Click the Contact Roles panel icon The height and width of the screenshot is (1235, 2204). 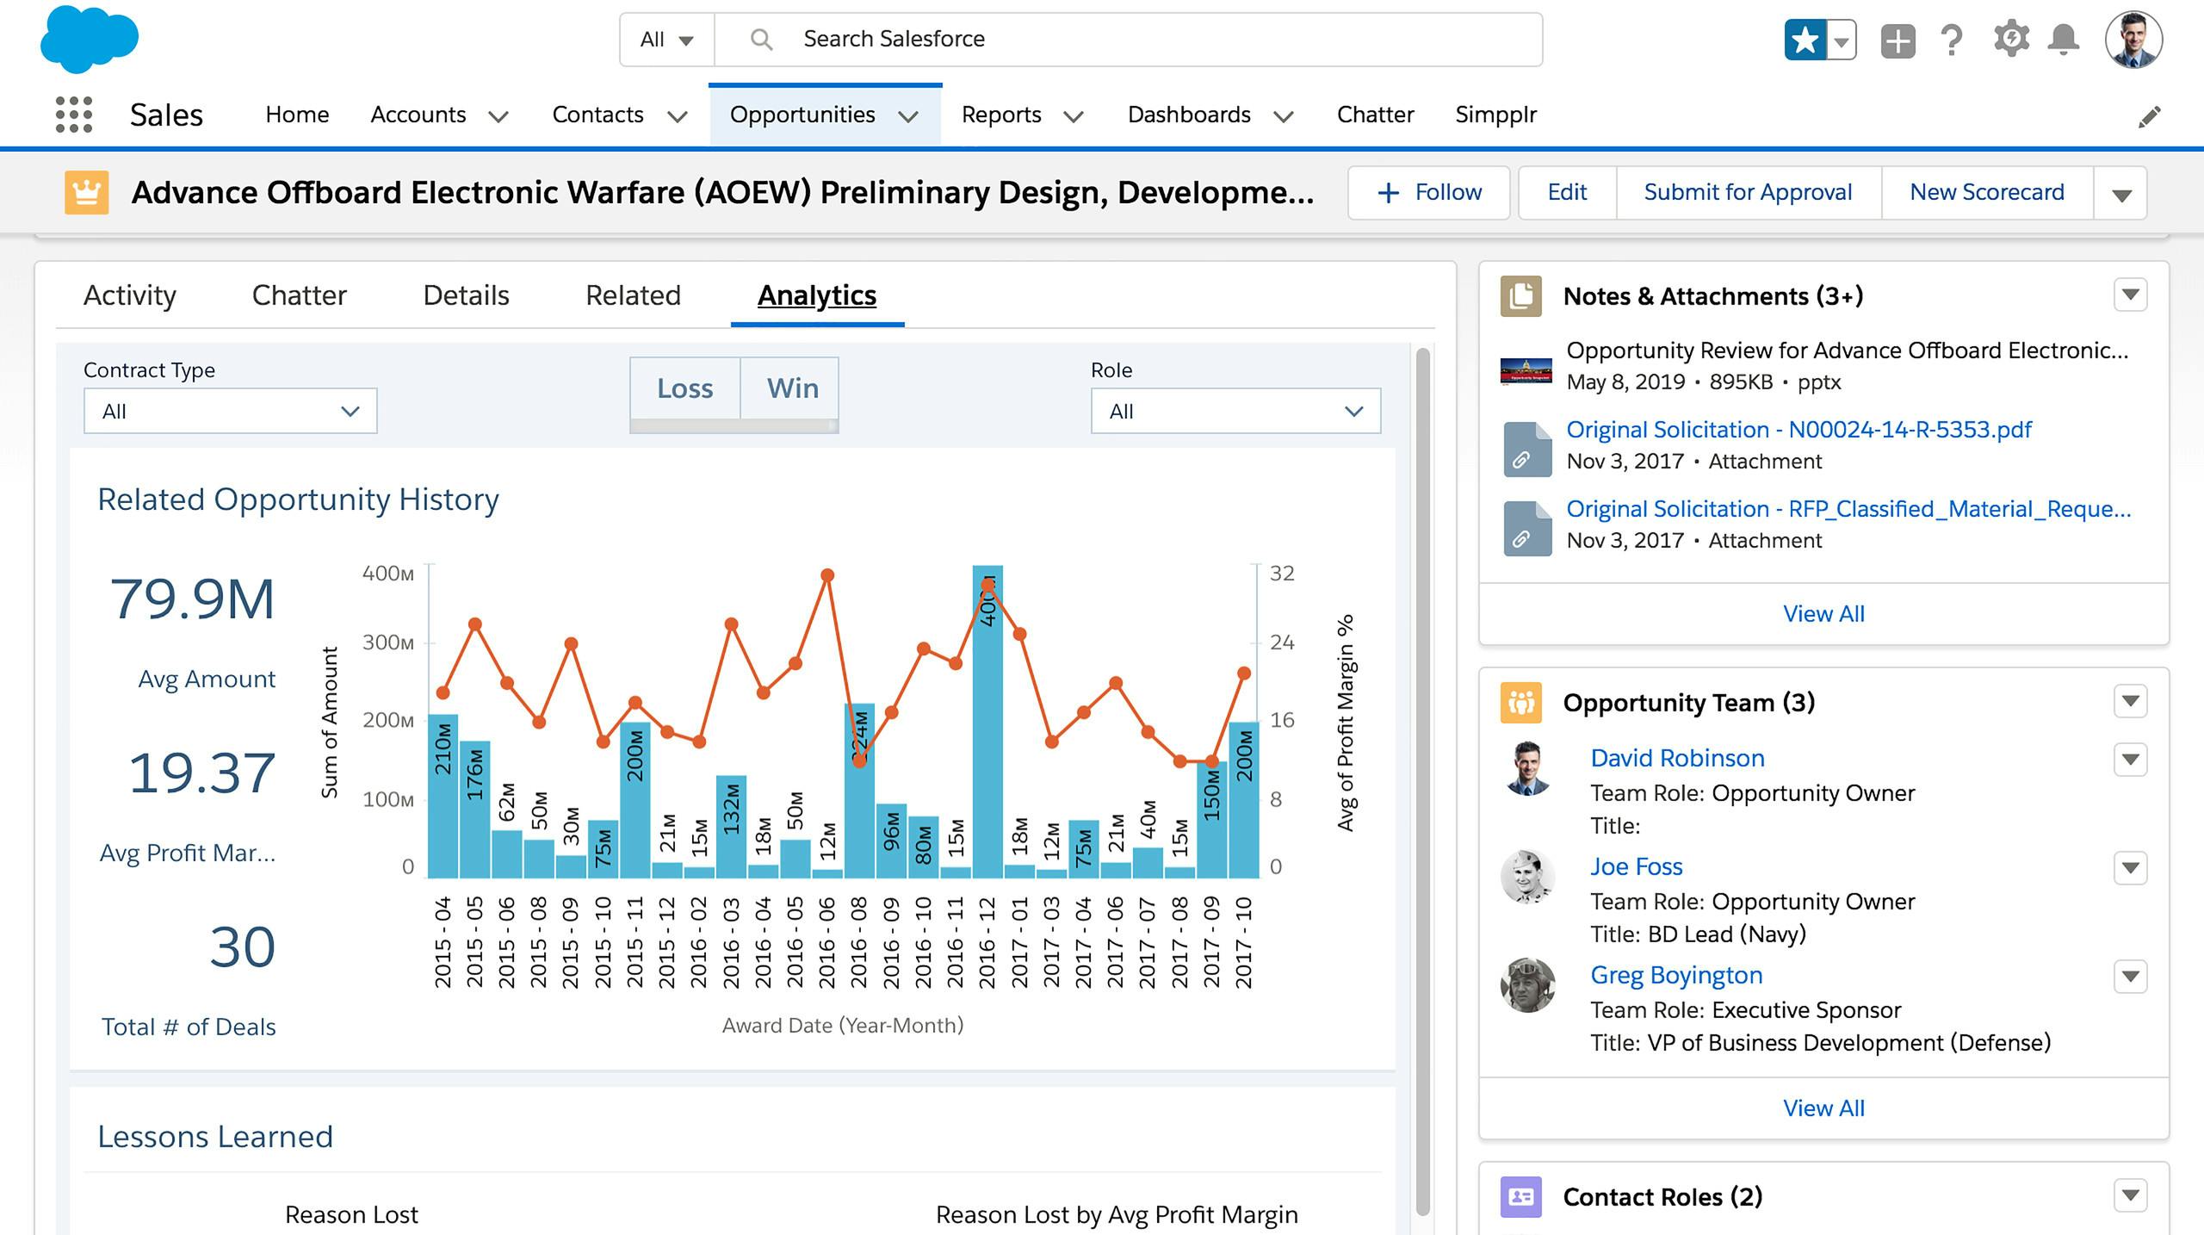[x=1521, y=1197]
